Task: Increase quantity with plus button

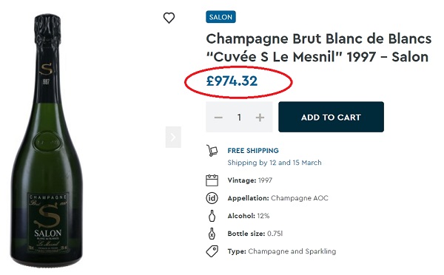Action: click(260, 117)
